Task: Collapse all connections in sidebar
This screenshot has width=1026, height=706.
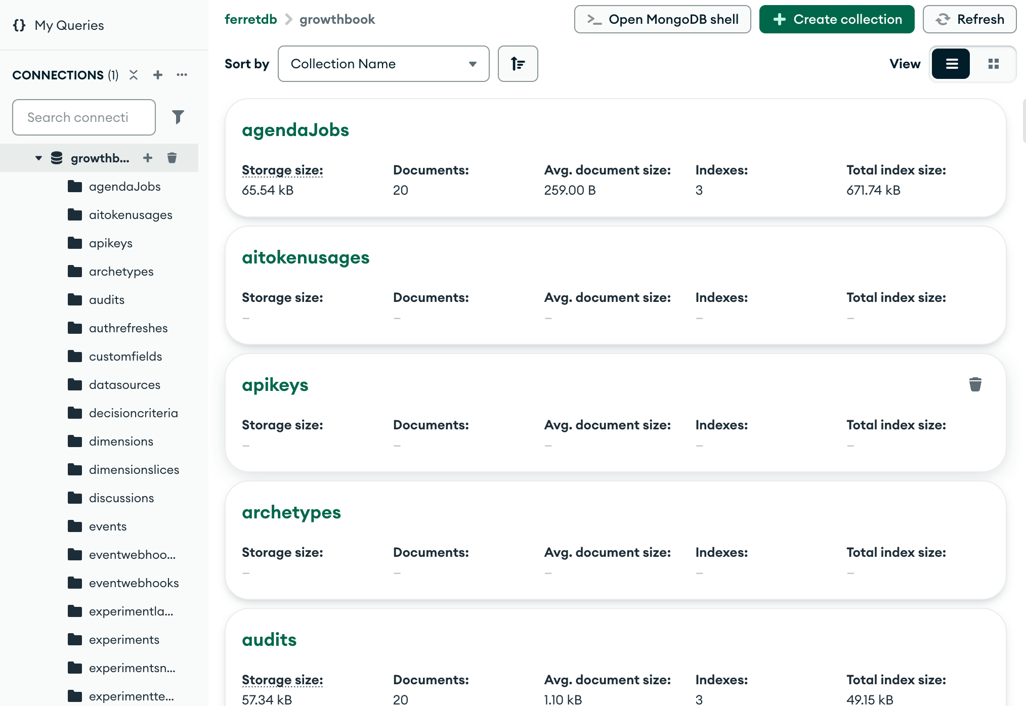Action: (133, 75)
